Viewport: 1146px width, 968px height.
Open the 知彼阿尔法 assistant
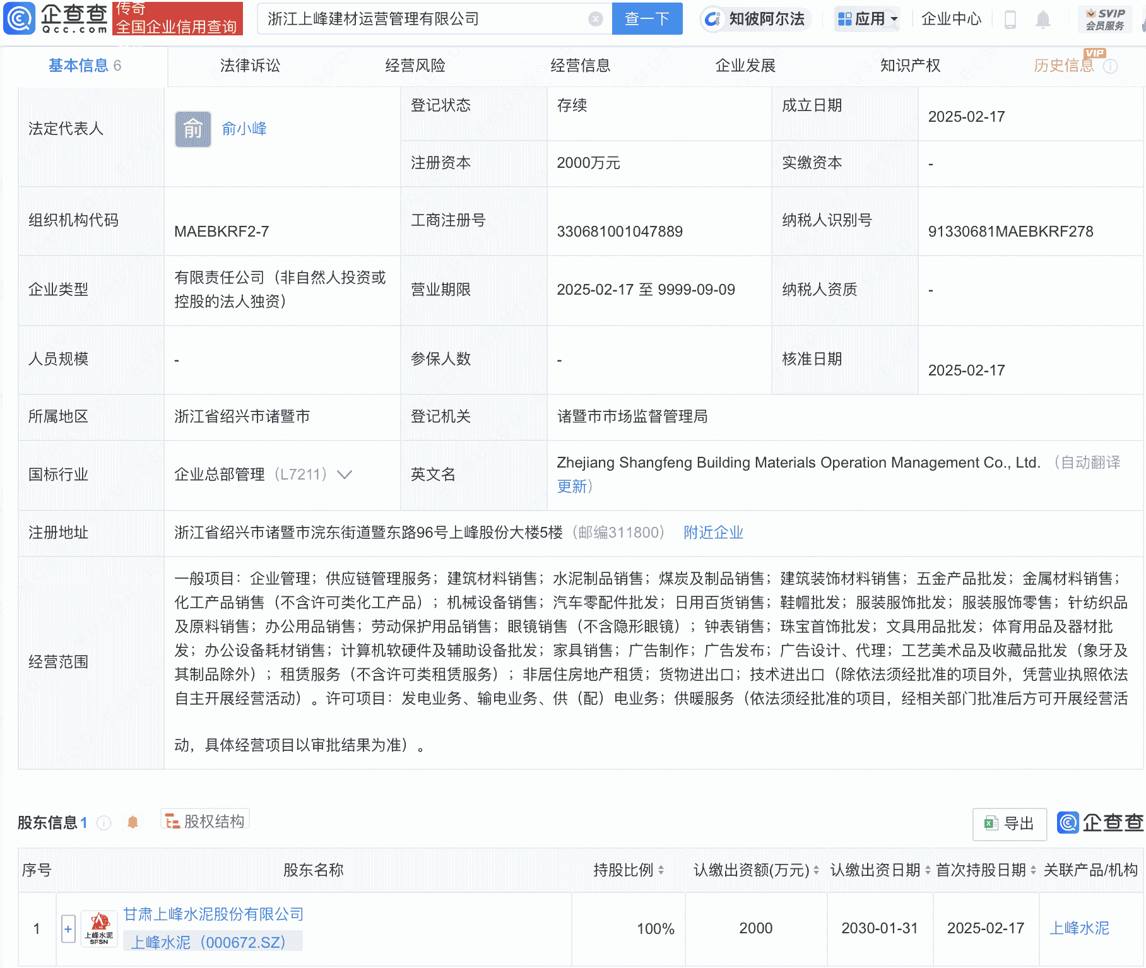pos(755,19)
